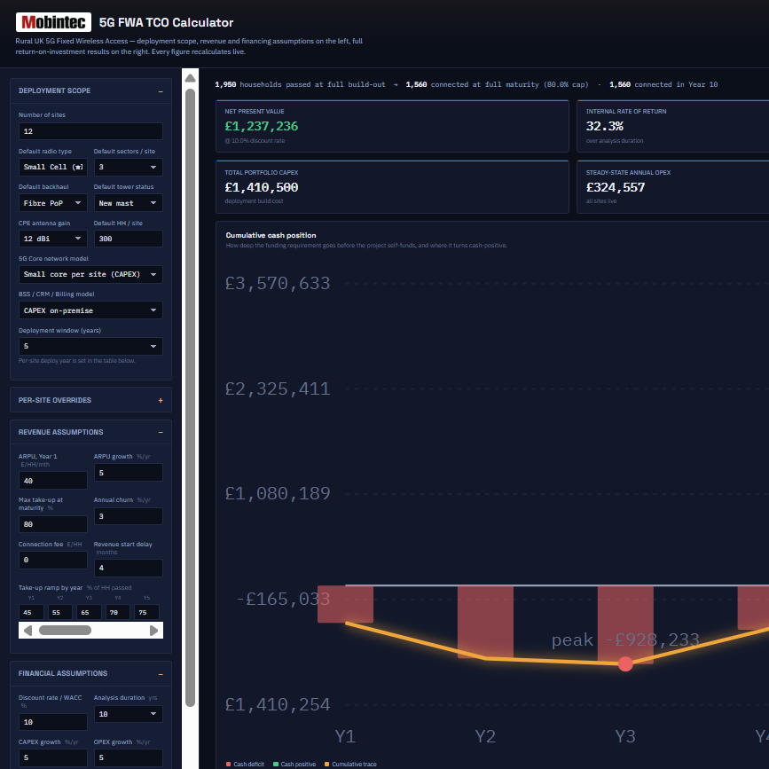Click the Number of sites input field
The width and height of the screenshot is (769, 769).
[x=90, y=131]
